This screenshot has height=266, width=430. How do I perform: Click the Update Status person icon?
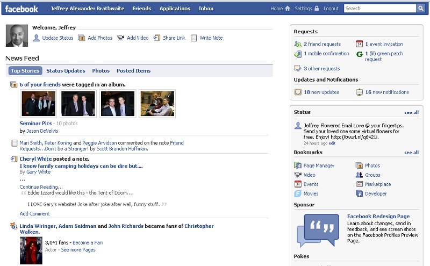tap(36, 38)
